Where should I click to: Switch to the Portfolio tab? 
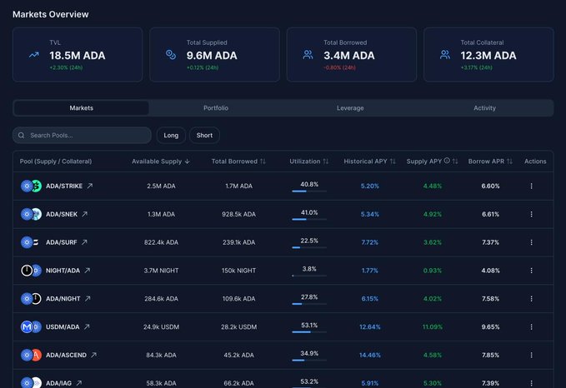tap(216, 107)
